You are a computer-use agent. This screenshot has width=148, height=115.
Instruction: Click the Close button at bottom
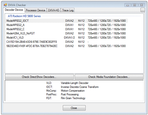coord(74,108)
